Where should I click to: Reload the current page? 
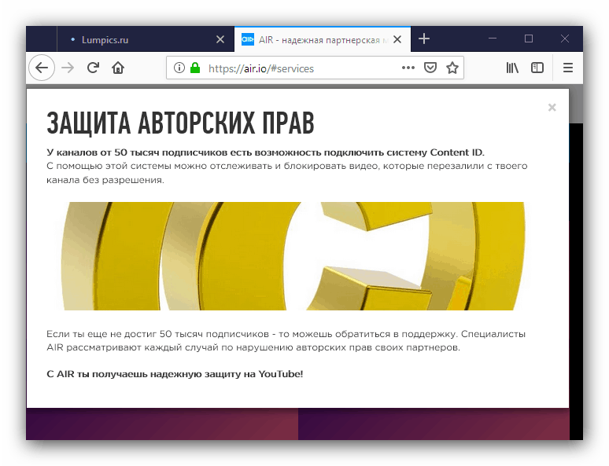(x=93, y=68)
